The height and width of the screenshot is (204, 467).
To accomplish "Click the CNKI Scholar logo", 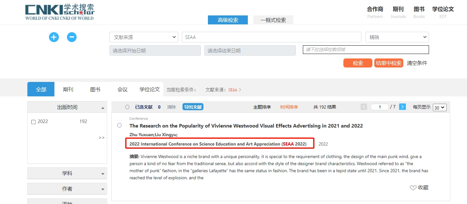I will click(x=60, y=12).
